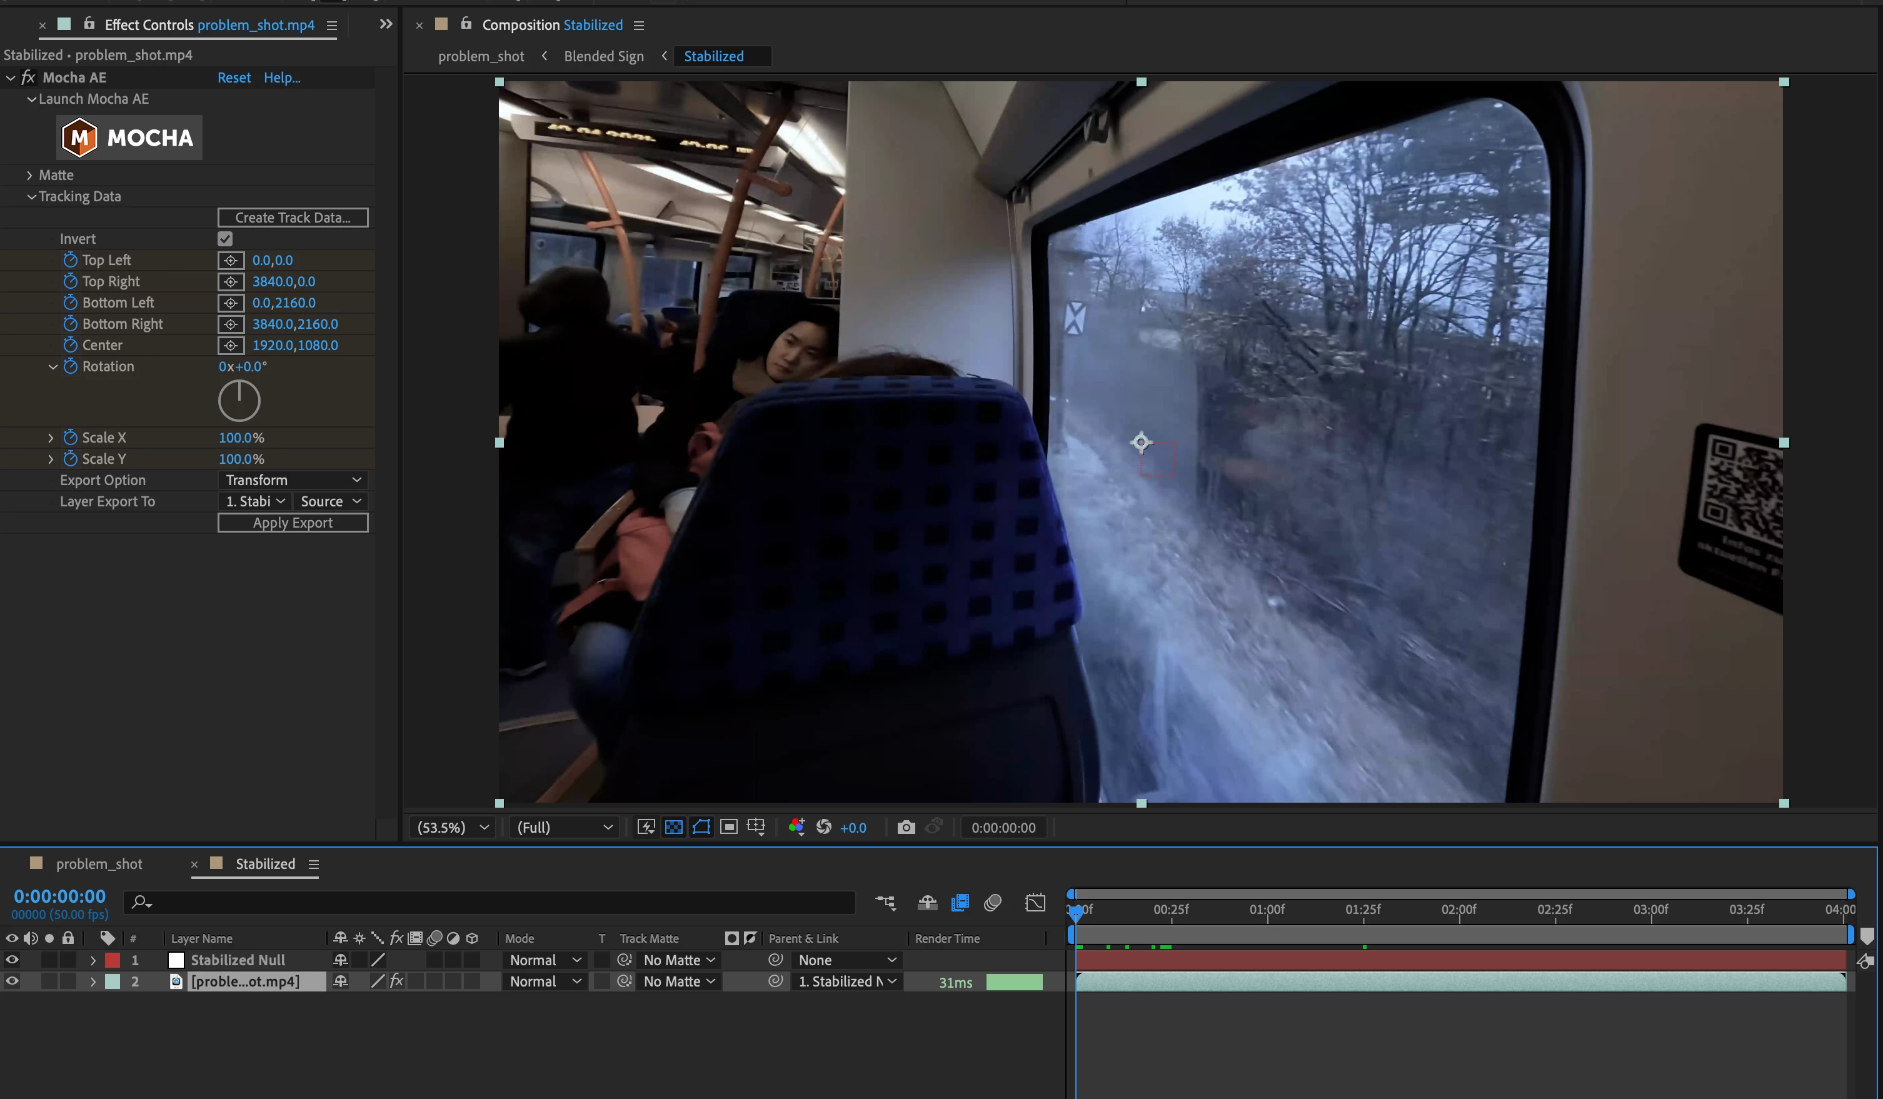The width and height of the screenshot is (1883, 1099).
Task: Open the Export Option Transform dropdown
Action: pyautogui.click(x=293, y=479)
